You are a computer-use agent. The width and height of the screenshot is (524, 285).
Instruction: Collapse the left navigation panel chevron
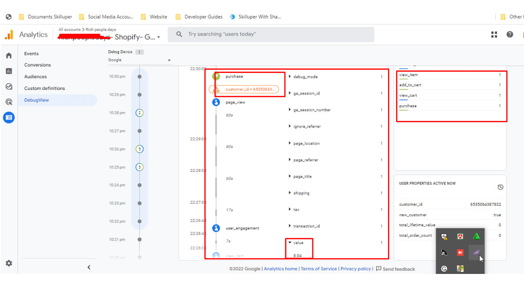(89, 267)
